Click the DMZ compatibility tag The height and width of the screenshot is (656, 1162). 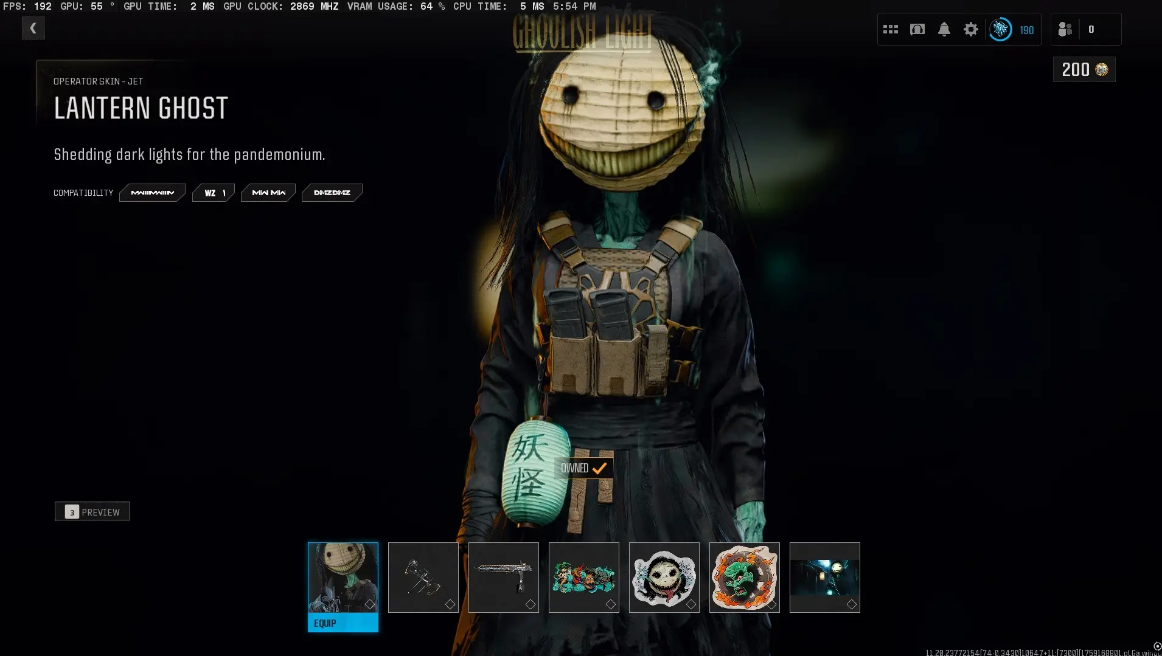(332, 193)
